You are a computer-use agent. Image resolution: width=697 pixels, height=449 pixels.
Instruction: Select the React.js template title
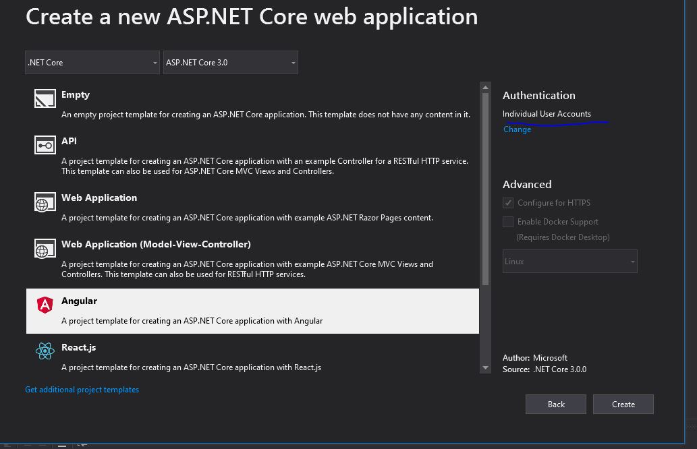[x=79, y=347]
